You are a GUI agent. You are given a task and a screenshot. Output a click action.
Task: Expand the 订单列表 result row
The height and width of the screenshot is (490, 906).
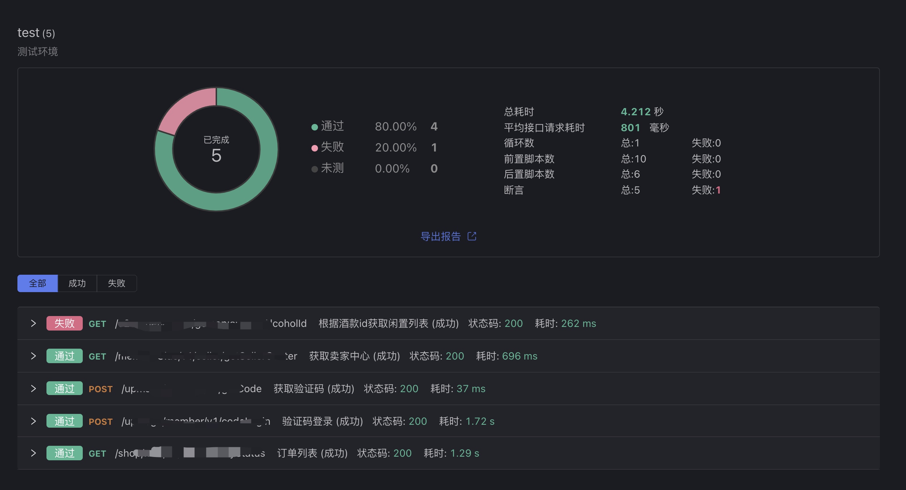(x=33, y=453)
